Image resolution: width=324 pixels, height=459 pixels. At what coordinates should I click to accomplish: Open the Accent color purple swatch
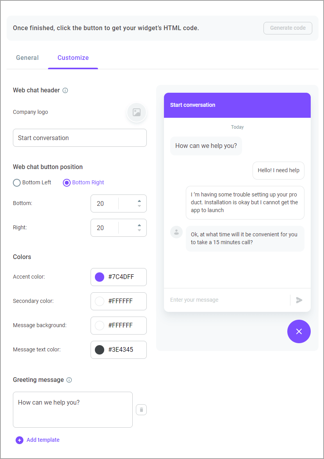pos(100,277)
